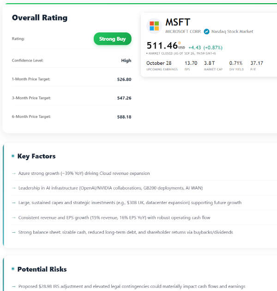The image size is (277, 291).
Task: Click the Nasdaq exchange icon
Action: click(x=206, y=31)
